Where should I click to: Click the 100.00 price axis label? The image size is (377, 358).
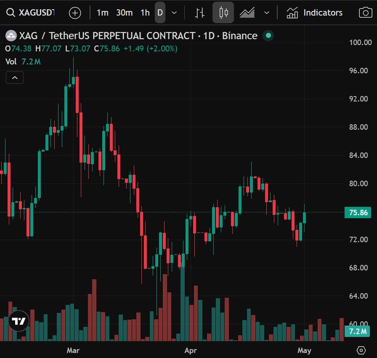coord(360,43)
